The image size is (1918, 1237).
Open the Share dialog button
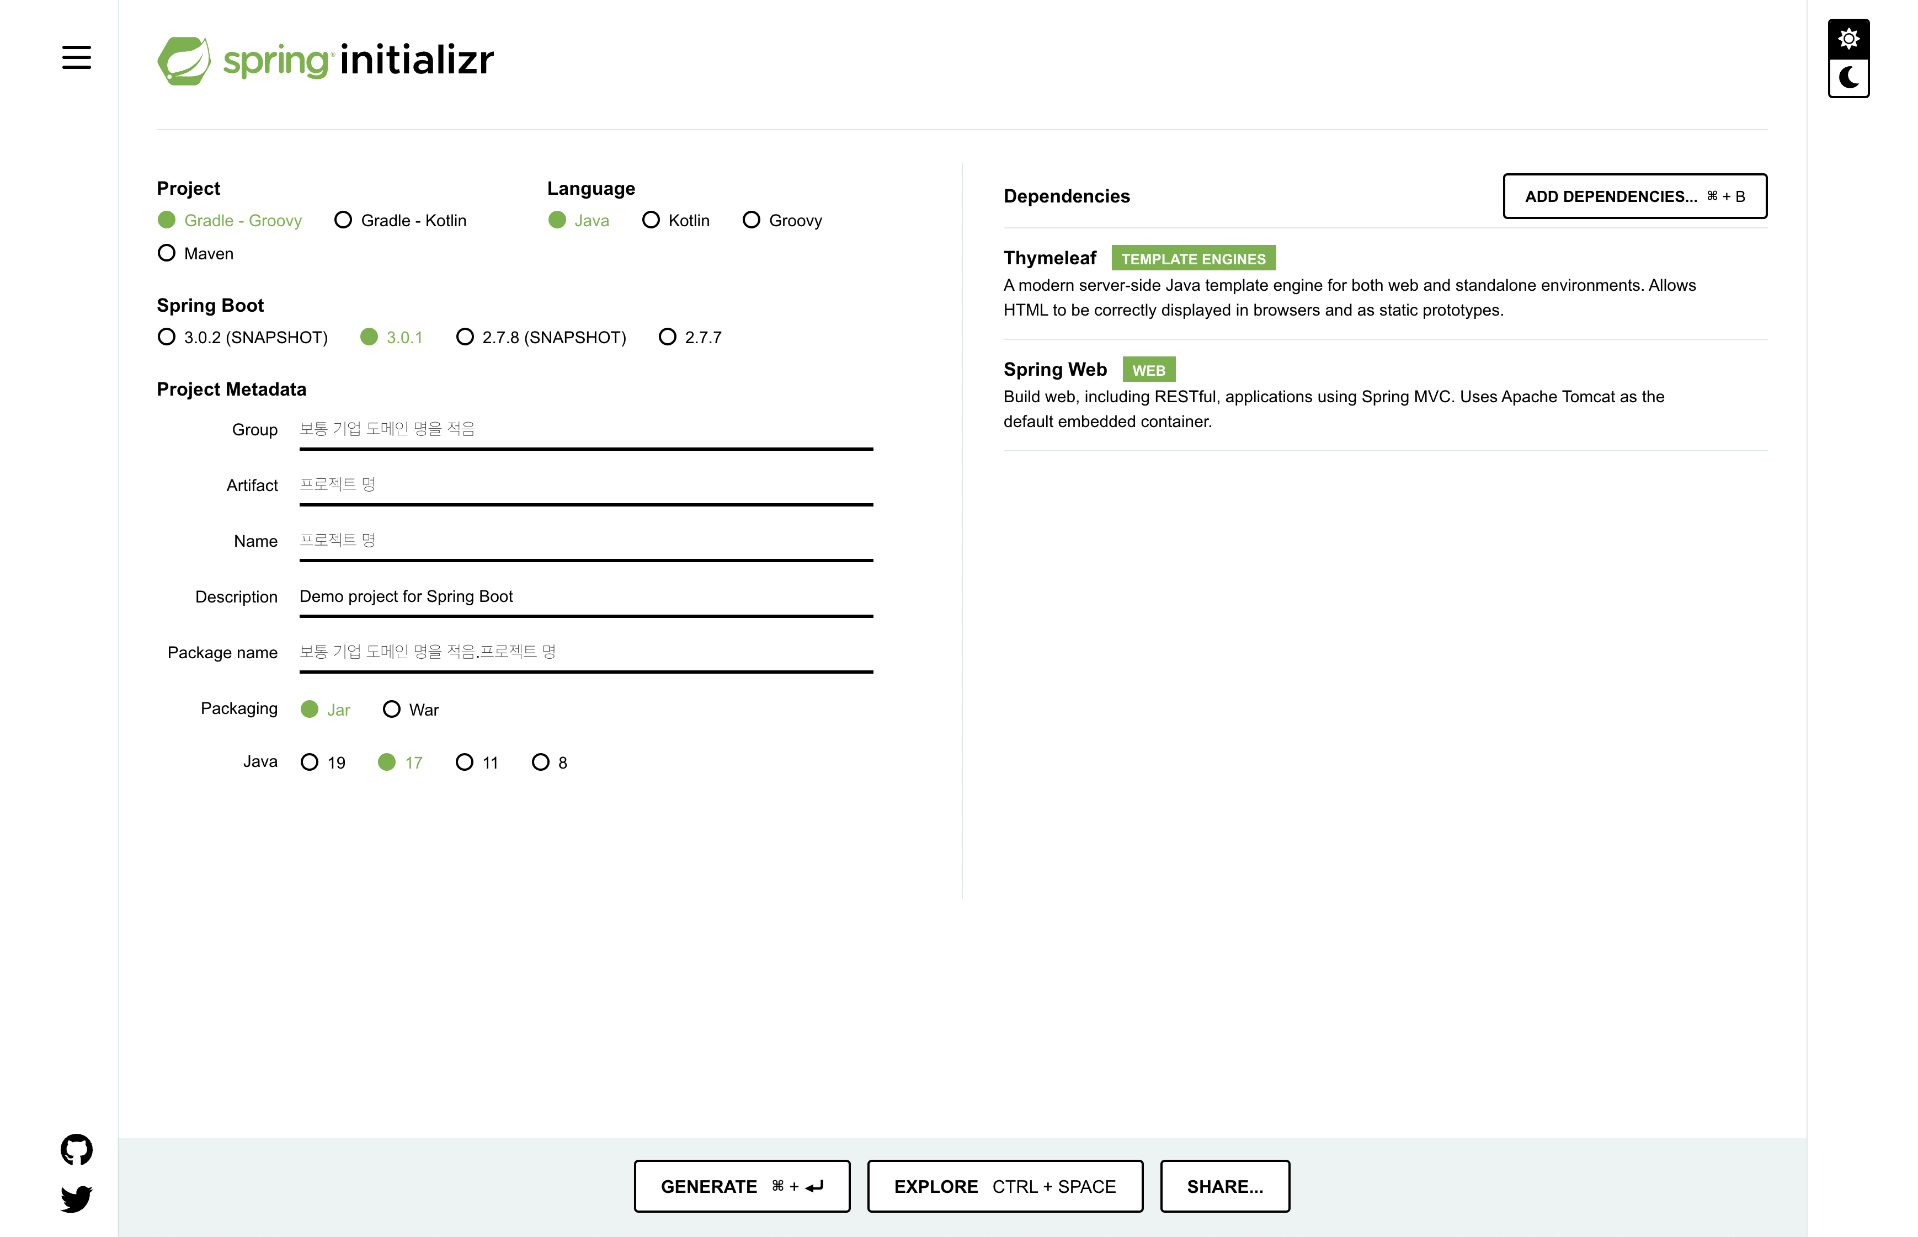click(x=1224, y=1186)
